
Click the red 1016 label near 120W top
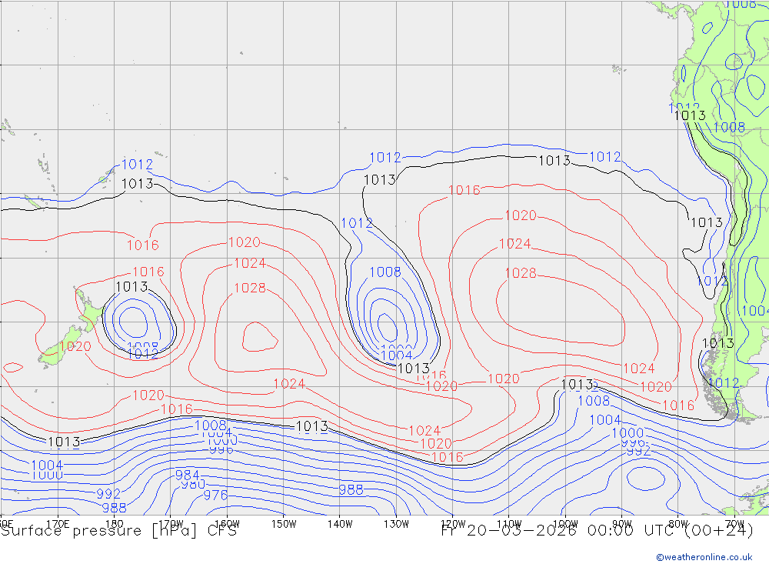pyautogui.click(x=464, y=190)
